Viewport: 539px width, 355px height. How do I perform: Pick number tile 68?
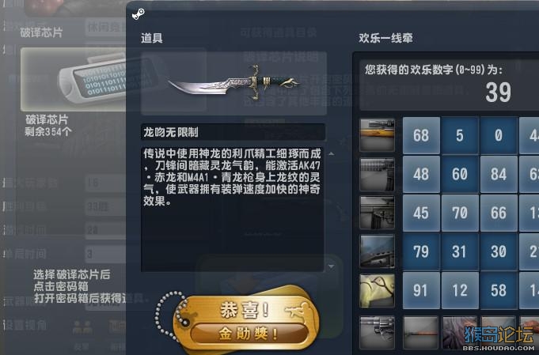pos(421,136)
